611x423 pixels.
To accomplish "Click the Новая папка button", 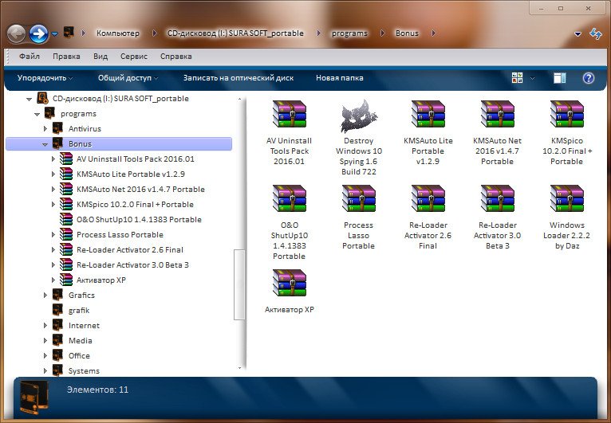I will (340, 78).
